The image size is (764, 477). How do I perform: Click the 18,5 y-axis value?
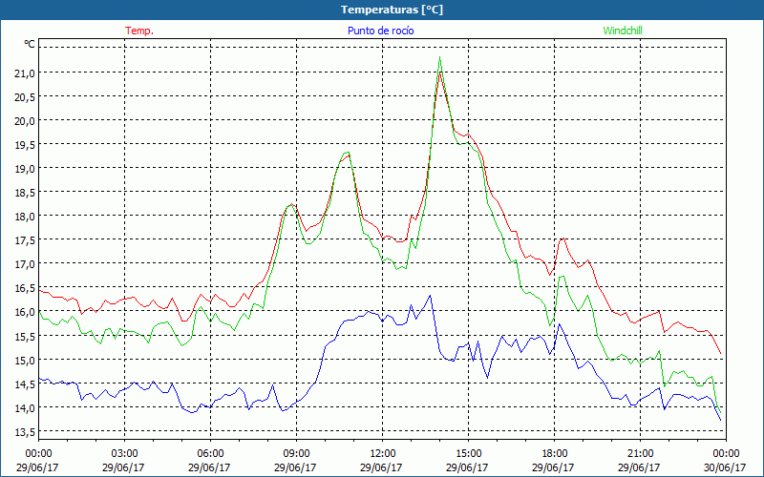point(25,193)
